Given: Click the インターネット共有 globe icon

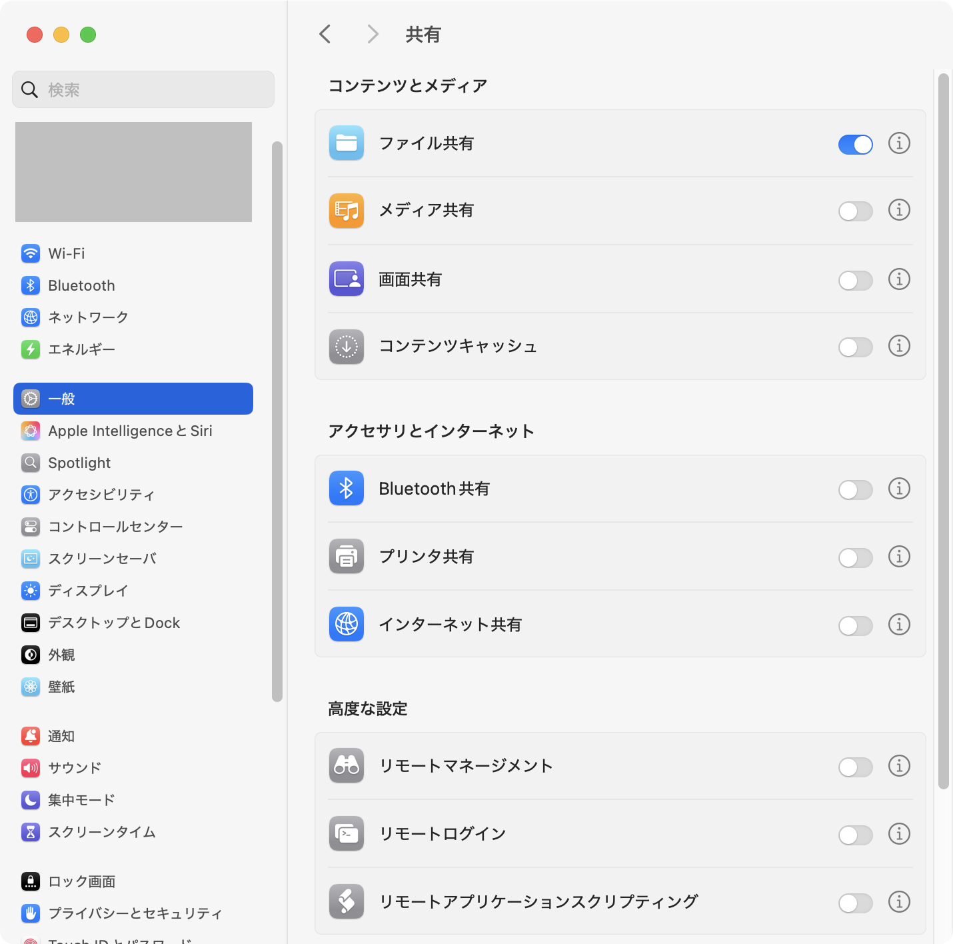Looking at the screenshot, I should tap(346, 625).
